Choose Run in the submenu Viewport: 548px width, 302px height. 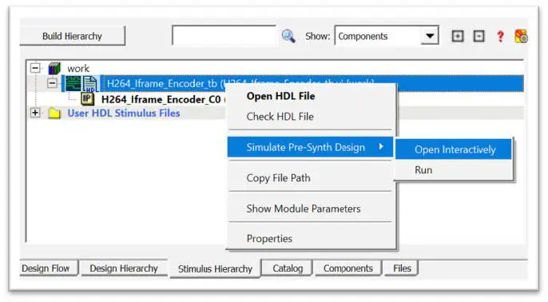click(x=454, y=170)
